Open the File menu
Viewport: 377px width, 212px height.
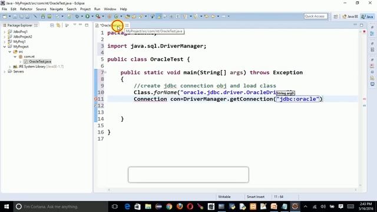coord(4,9)
